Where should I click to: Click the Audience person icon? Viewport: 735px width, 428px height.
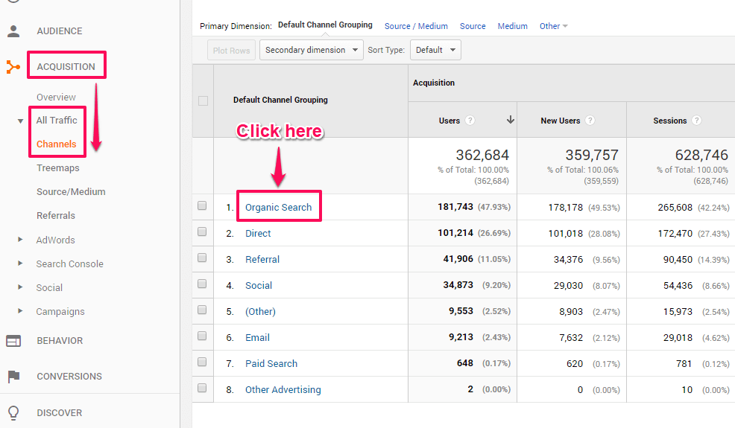13,31
